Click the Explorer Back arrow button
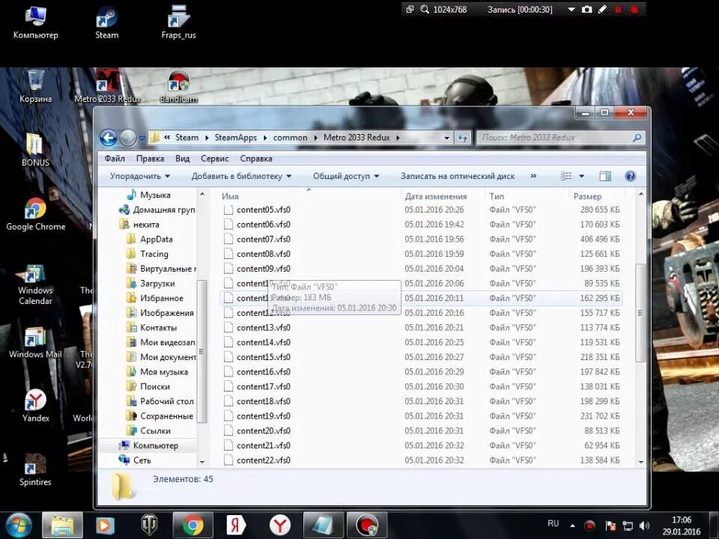Image resolution: width=719 pixels, height=539 pixels. pos(109,138)
